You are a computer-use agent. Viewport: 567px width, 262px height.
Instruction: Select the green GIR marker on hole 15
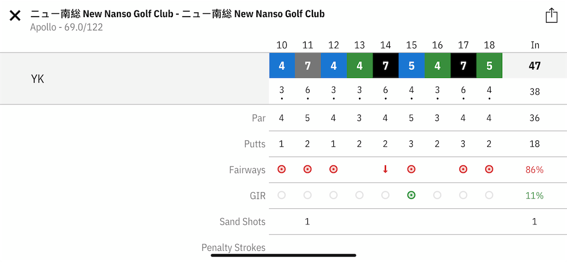coord(411,195)
